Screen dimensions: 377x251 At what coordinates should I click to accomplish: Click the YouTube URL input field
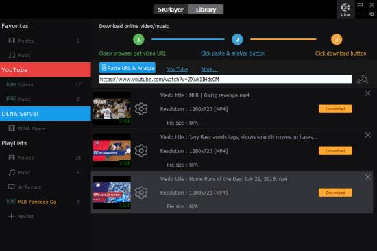click(x=226, y=79)
